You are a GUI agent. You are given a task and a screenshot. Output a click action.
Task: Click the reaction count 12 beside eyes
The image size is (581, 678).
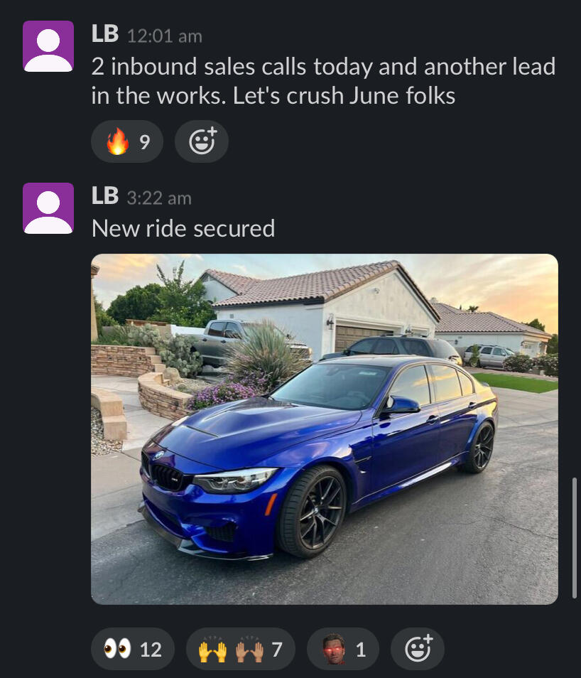(x=151, y=650)
